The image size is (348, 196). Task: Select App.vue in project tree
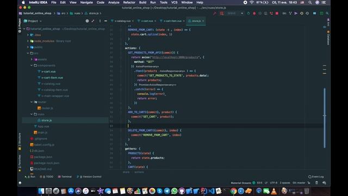click(x=43, y=126)
